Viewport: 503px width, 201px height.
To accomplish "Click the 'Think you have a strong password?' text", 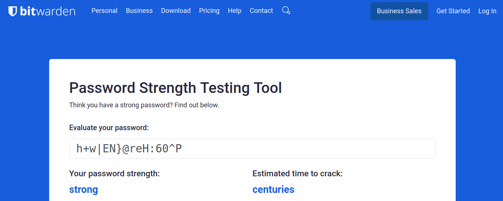I will (x=144, y=105).
